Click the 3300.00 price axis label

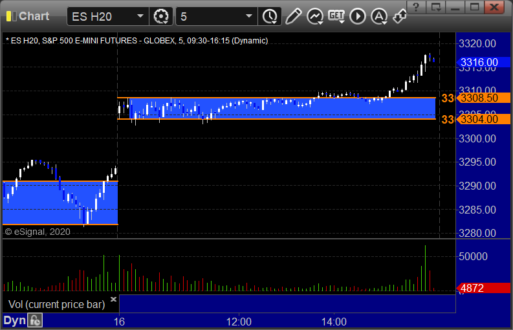coord(477,139)
